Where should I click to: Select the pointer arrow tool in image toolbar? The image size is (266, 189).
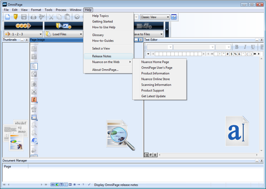coord(34,67)
